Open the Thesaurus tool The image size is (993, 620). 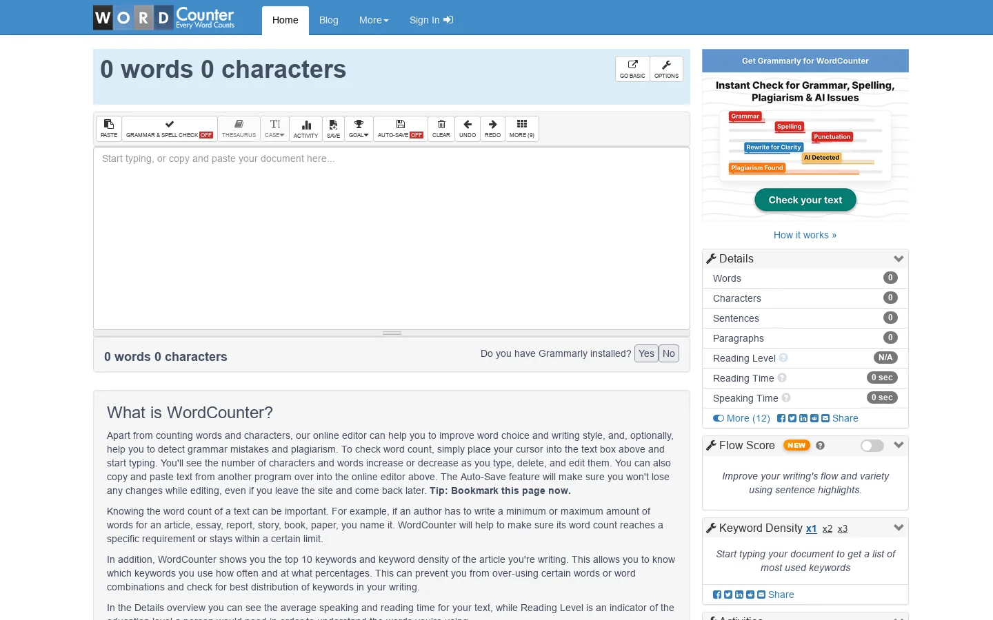tap(239, 128)
